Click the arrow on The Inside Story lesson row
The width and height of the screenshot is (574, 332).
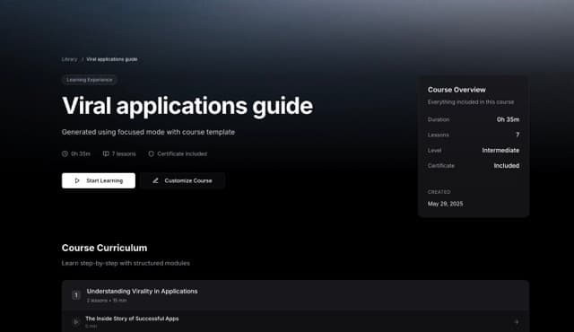pos(517,322)
